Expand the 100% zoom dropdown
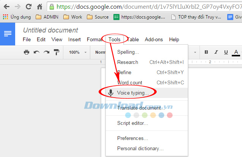The width and height of the screenshot is (242, 157). (x=77, y=52)
